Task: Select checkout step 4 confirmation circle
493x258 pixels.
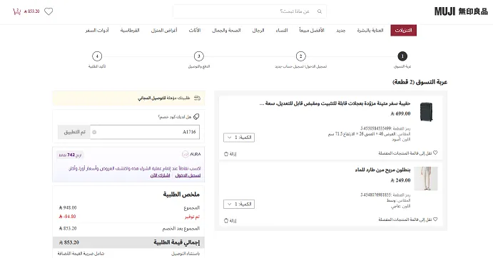Action: click(97, 56)
